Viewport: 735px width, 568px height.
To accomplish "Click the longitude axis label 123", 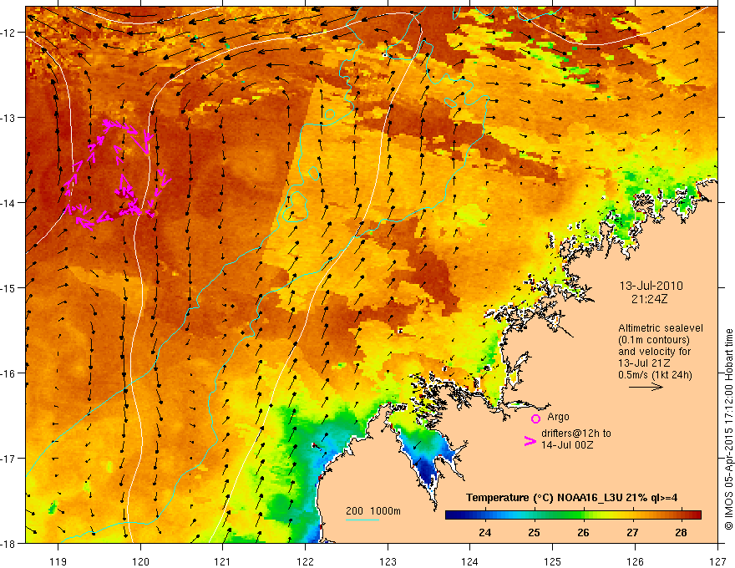I will tap(388, 561).
